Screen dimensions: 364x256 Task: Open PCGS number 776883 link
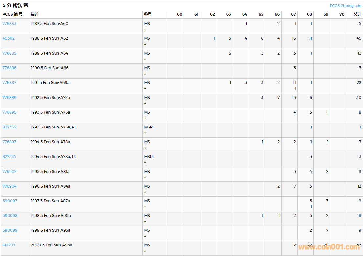9,24
